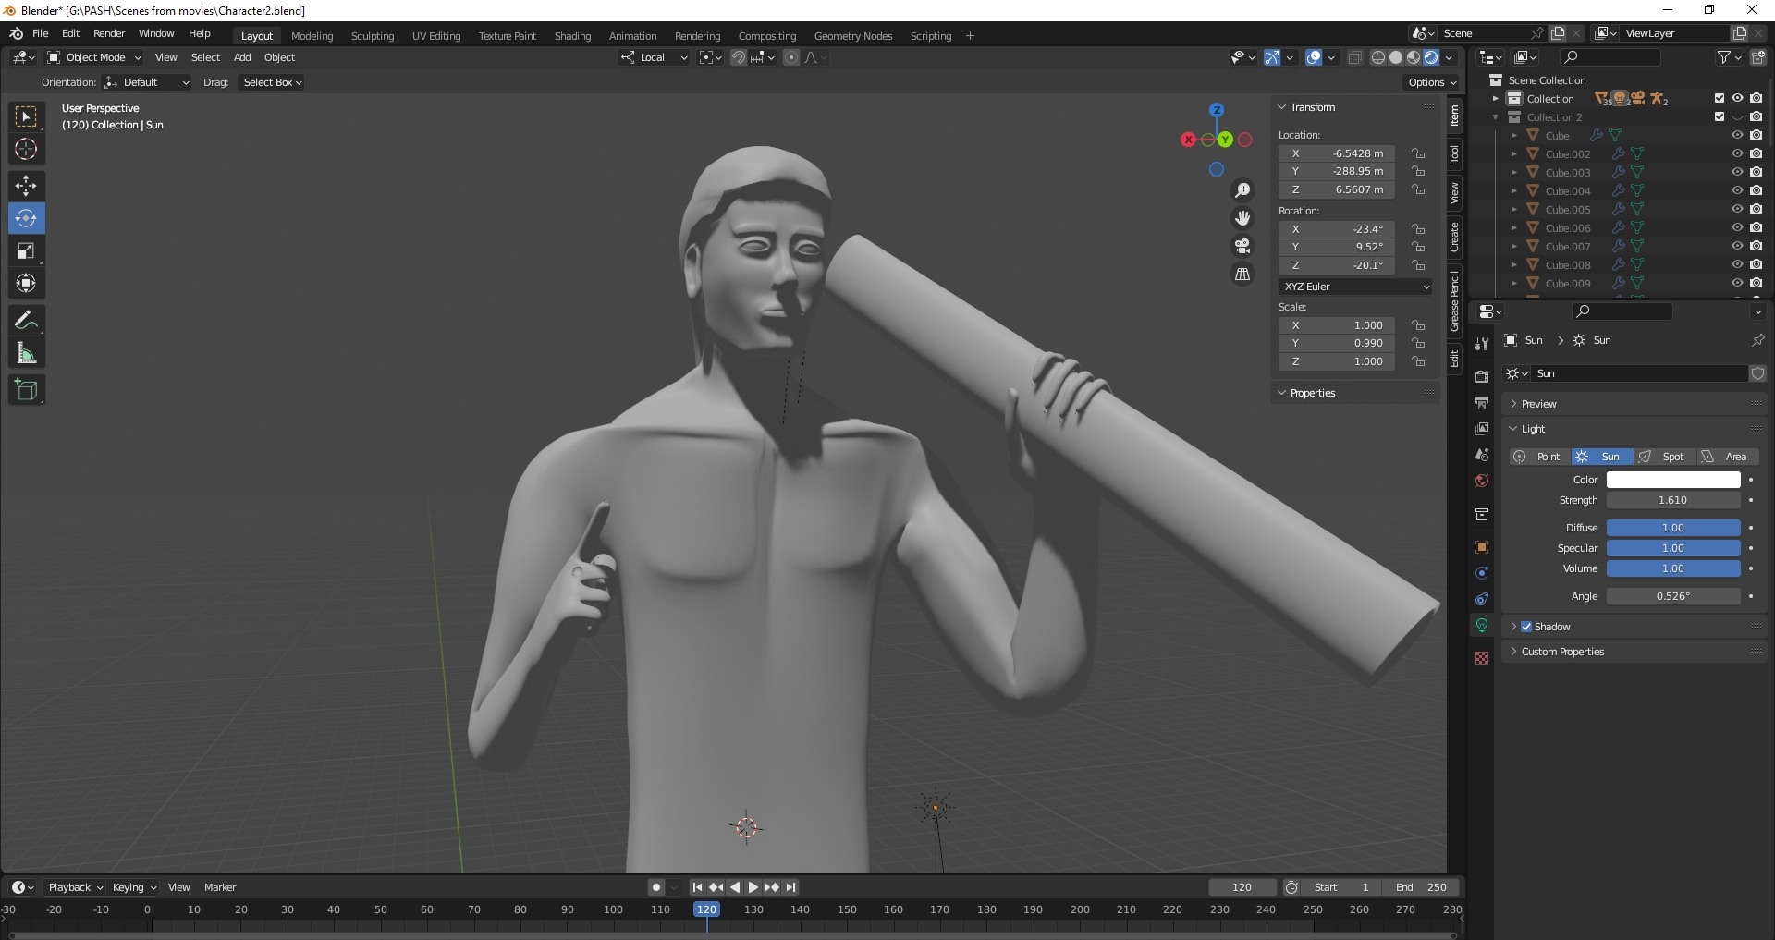Toggle X-ray view icon

(1354, 57)
